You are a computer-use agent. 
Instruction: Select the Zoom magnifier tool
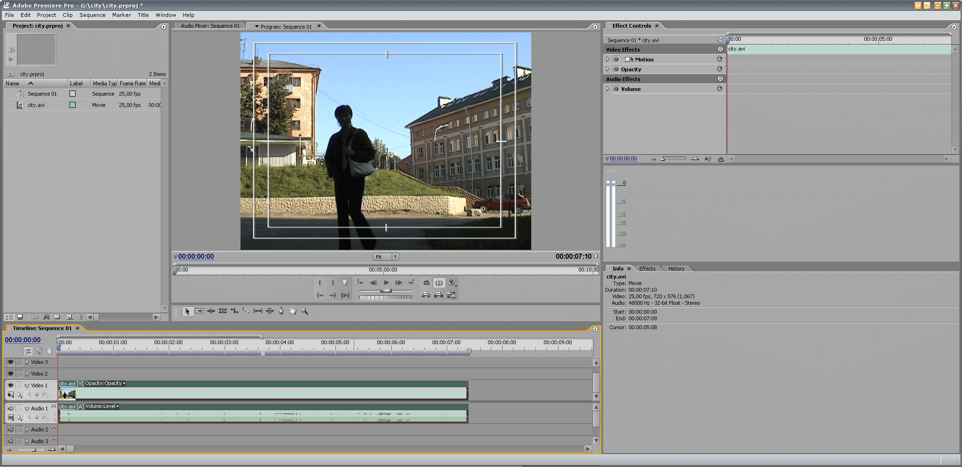click(x=304, y=311)
